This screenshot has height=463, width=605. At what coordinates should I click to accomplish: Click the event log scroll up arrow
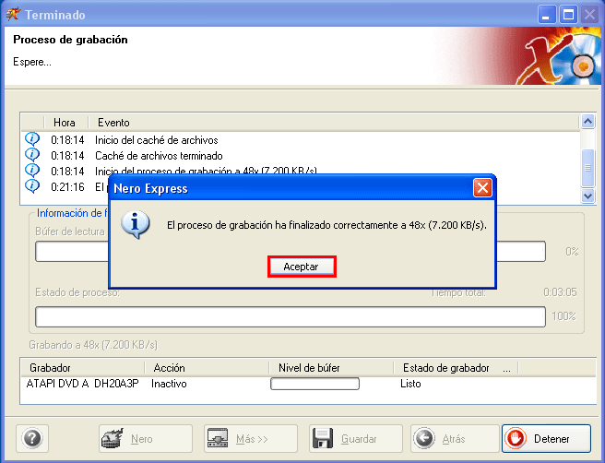(587, 122)
